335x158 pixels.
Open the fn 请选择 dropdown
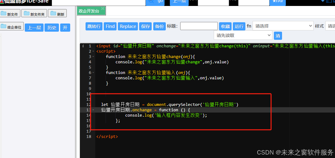(x=283, y=26)
